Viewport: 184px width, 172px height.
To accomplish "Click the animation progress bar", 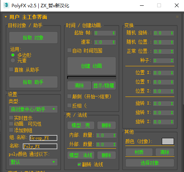I will pos(92,77).
